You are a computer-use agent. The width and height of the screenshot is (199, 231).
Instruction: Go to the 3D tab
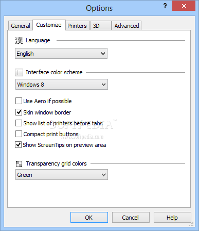[x=101, y=26]
